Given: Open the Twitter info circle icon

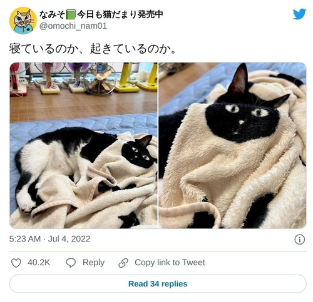Looking at the screenshot, I should coord(300,240).
